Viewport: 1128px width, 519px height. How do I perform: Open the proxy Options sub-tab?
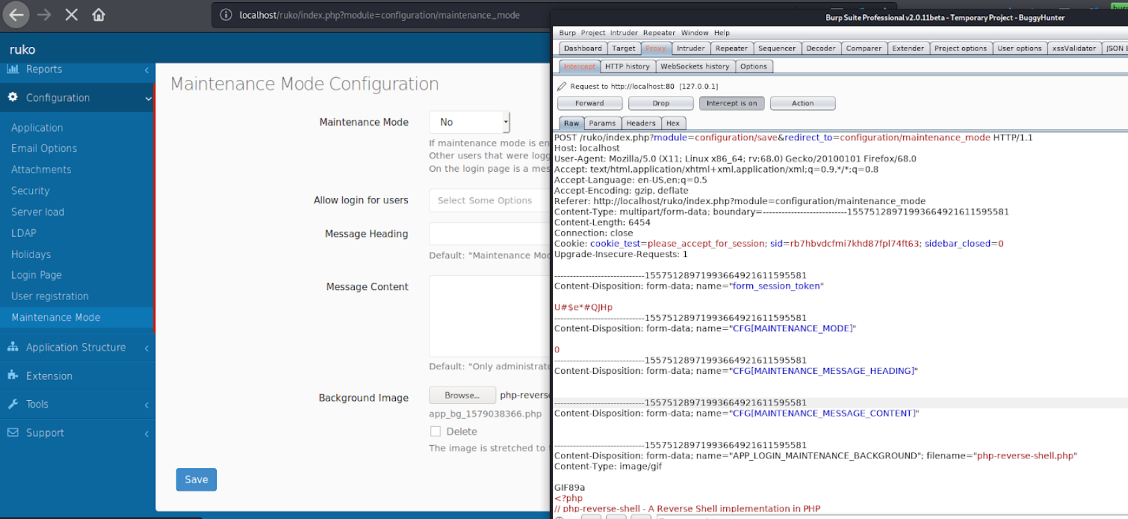click(754, 66)
